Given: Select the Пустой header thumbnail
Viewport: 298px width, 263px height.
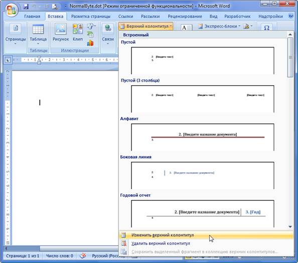Looking at the screenshot, I should [203, 60].
